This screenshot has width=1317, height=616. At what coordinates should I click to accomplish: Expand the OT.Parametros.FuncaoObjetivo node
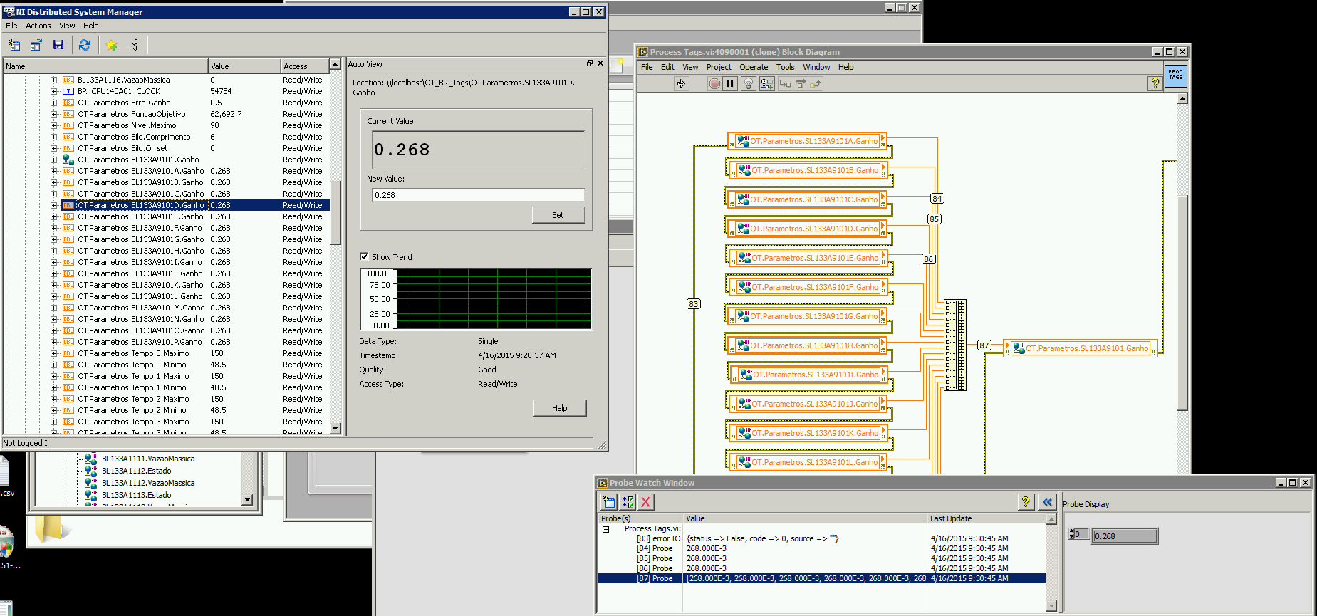53,114
